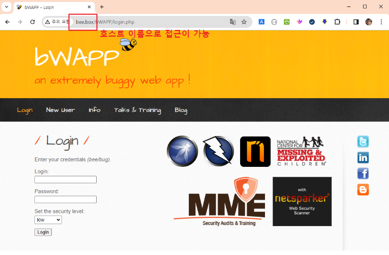Open the translate page icon
The width and height of the screenshot is (389, 255).
click(233, 22)
